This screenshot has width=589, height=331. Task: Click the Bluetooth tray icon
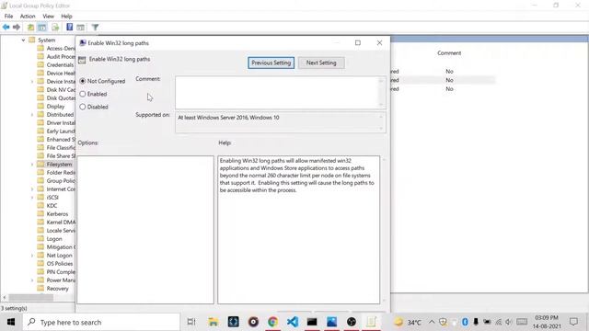pyautogui.click(x=465, y=322)
